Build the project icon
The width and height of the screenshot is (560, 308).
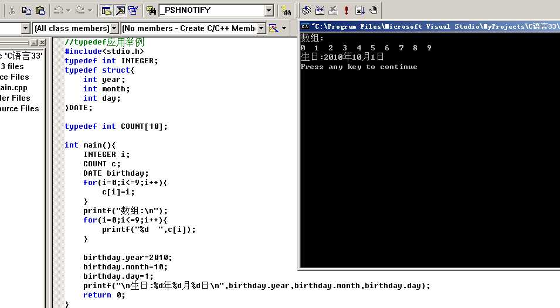click(x=320, y=11)
